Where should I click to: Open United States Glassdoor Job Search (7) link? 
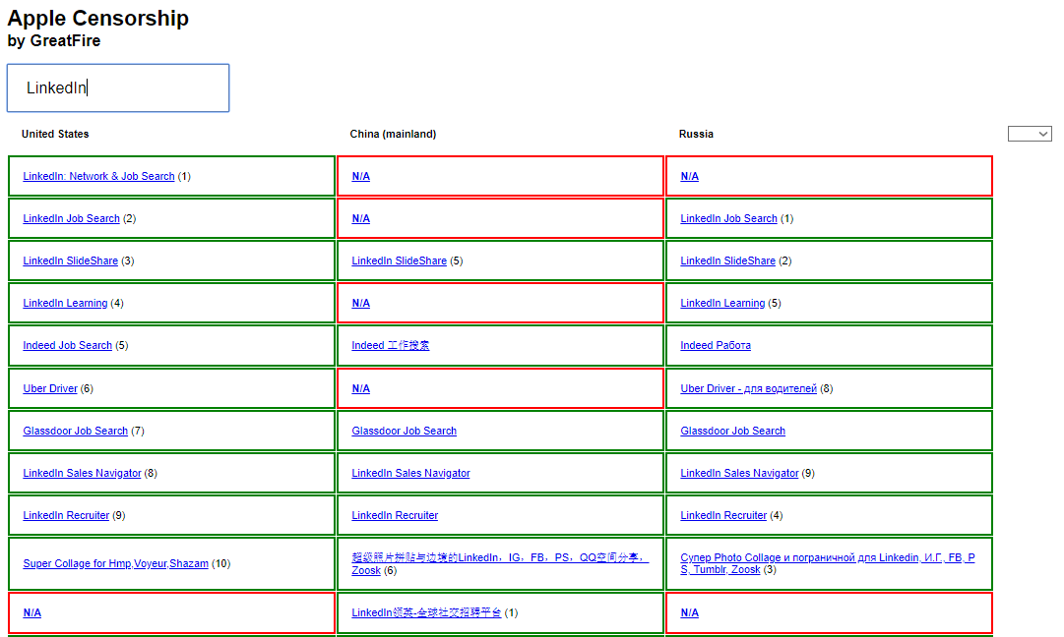(76, 431)
